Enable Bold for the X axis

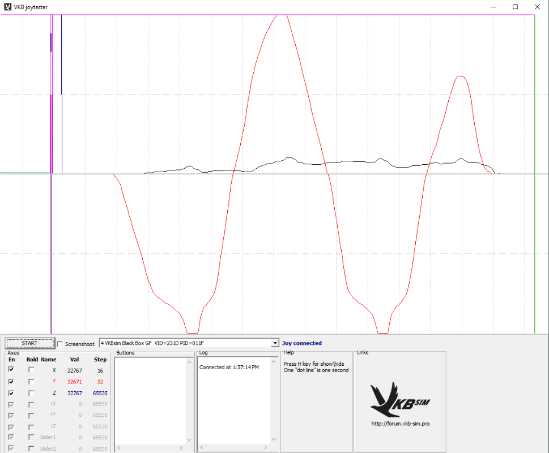tap(32, 370)
